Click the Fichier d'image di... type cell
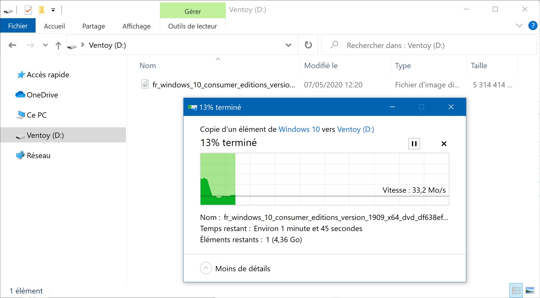 pyautogui.click(x=427, y=85)
